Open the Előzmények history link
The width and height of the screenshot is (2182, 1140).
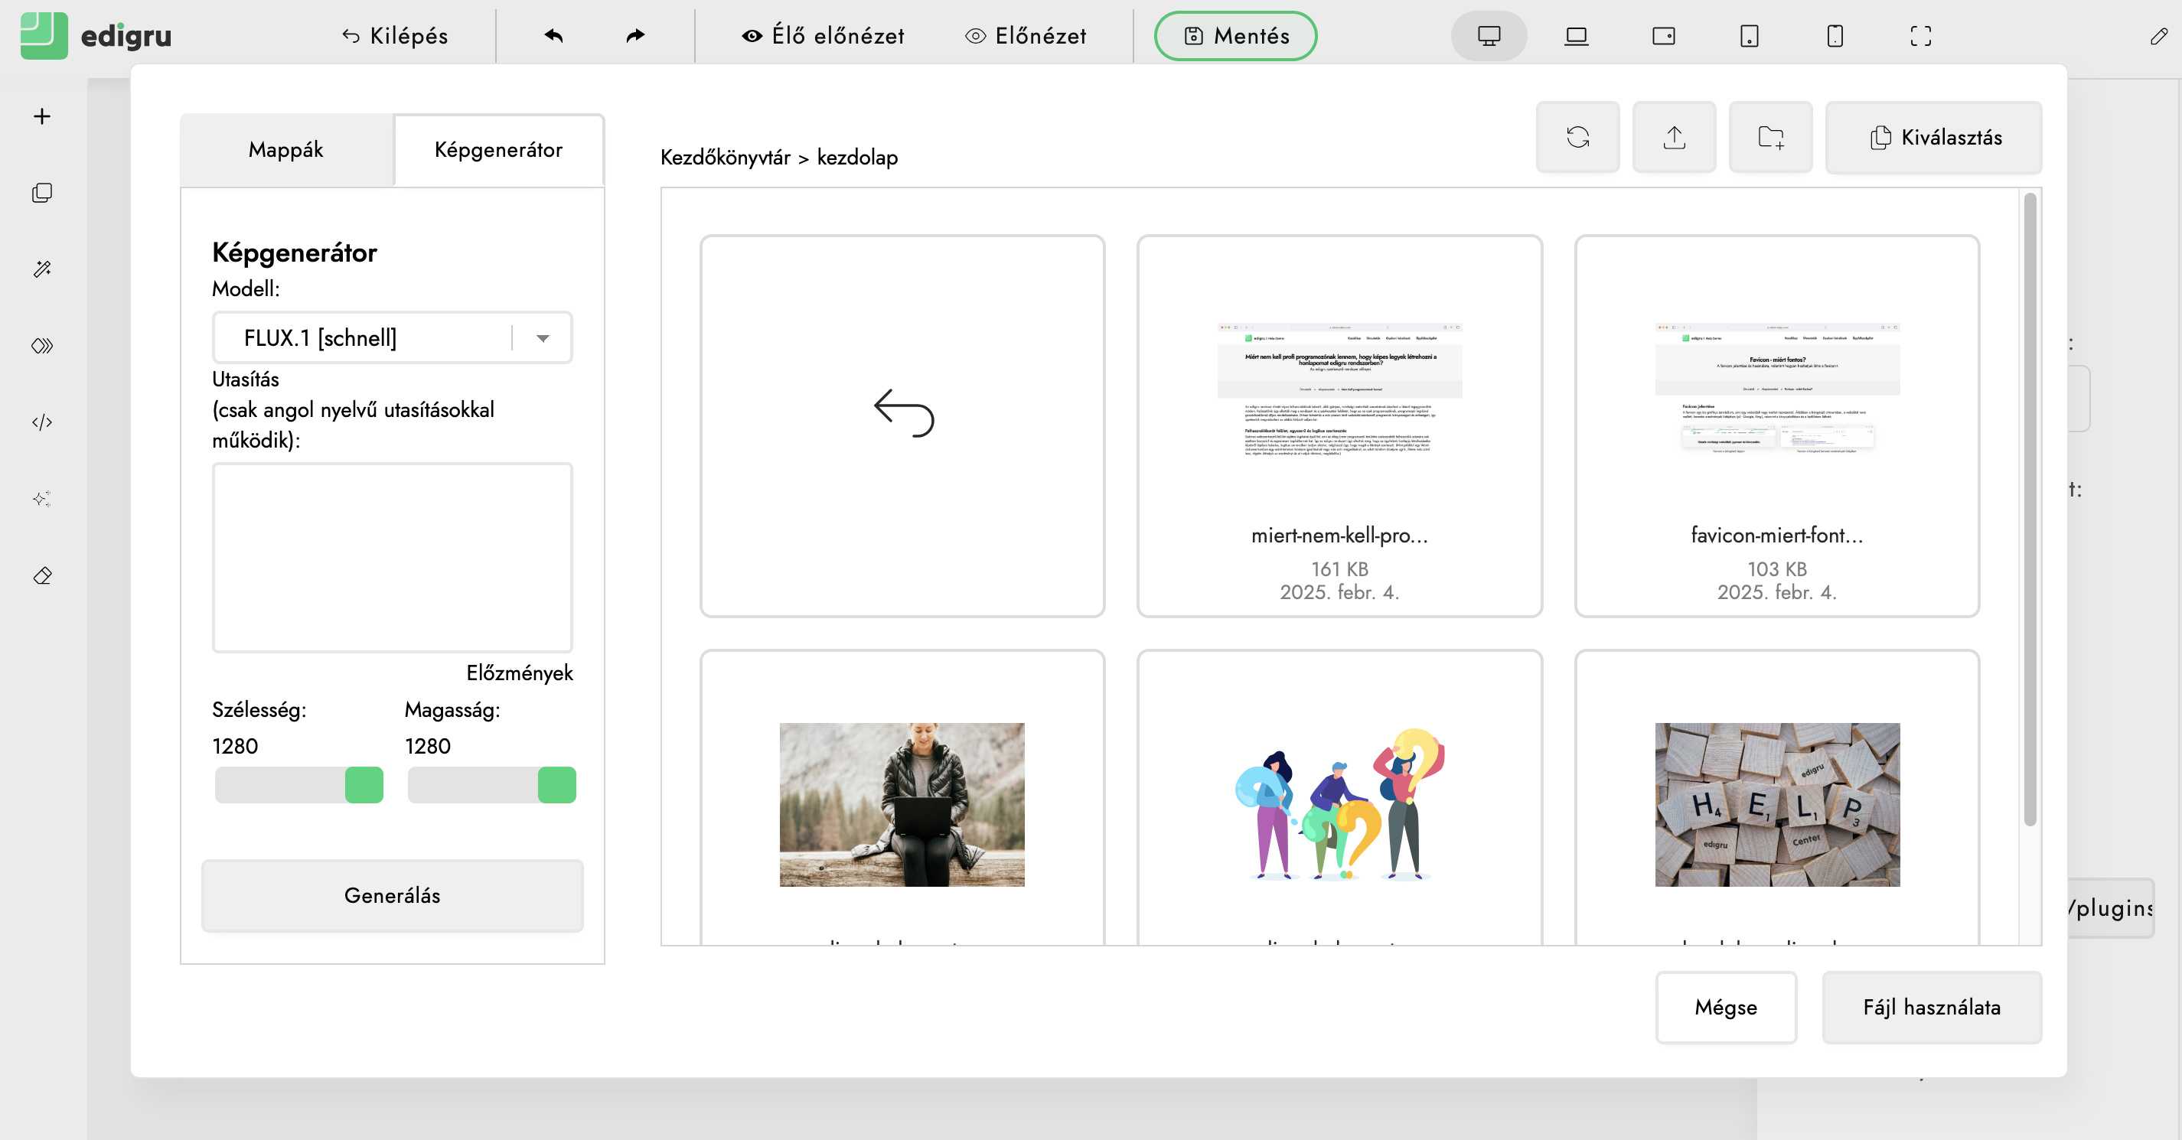[519, 673]
